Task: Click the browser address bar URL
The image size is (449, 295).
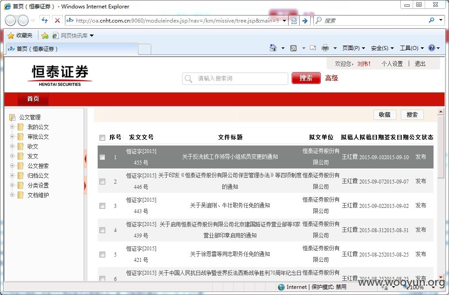Action: click(x=177, y=21)
